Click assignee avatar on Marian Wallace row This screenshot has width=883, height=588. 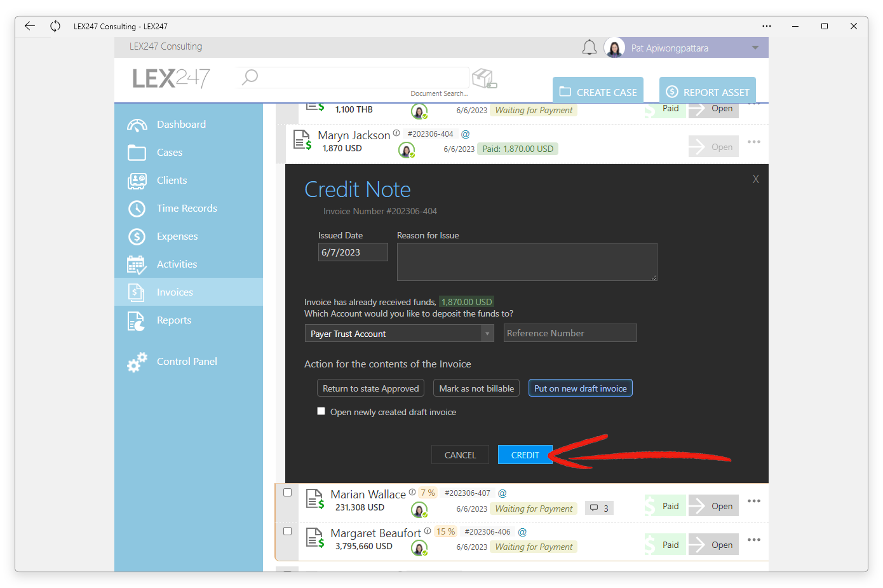click(x=419, y=509)
